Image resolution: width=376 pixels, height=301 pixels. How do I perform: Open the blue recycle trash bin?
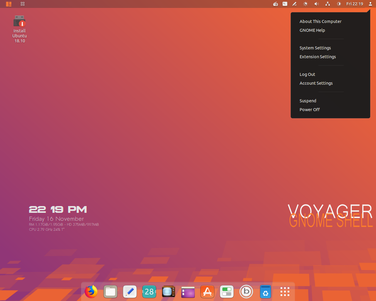click(266, 292)
